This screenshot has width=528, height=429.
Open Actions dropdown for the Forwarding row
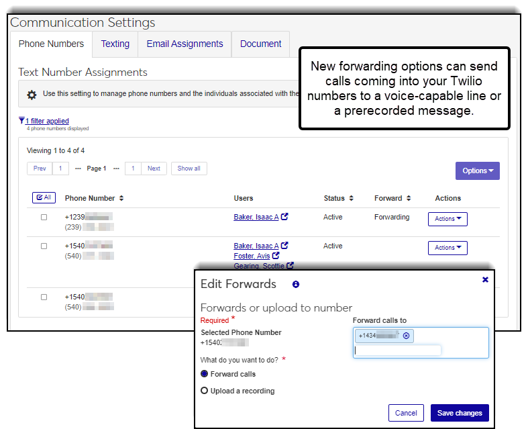pos(447,219)
